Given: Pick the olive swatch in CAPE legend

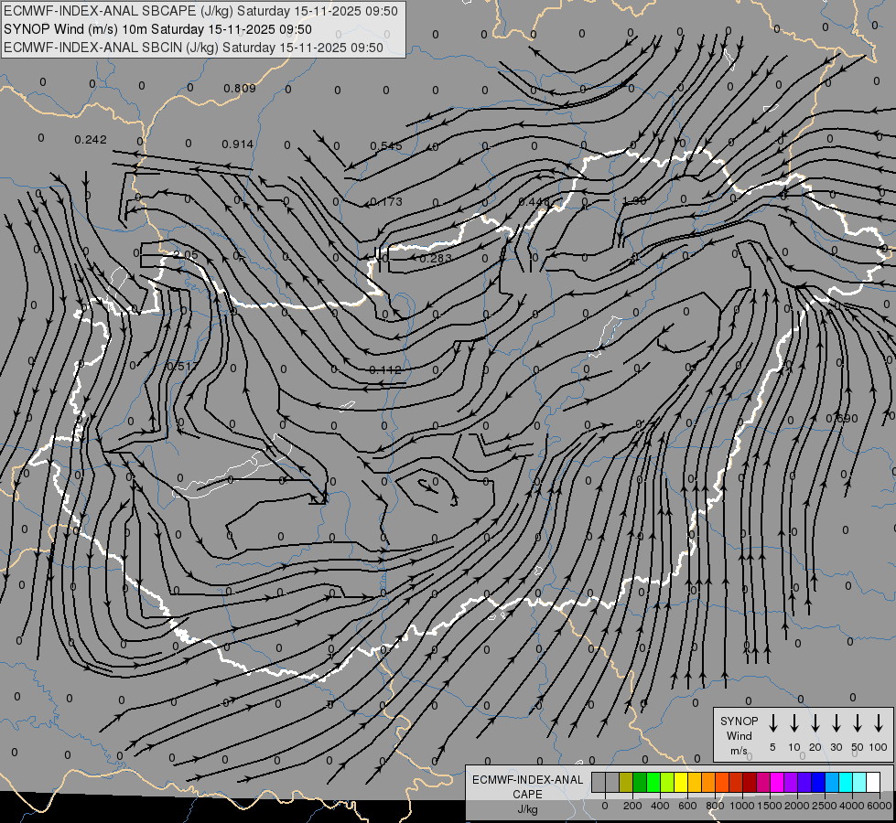Looking at the screenshot, I should pos(626,783).
